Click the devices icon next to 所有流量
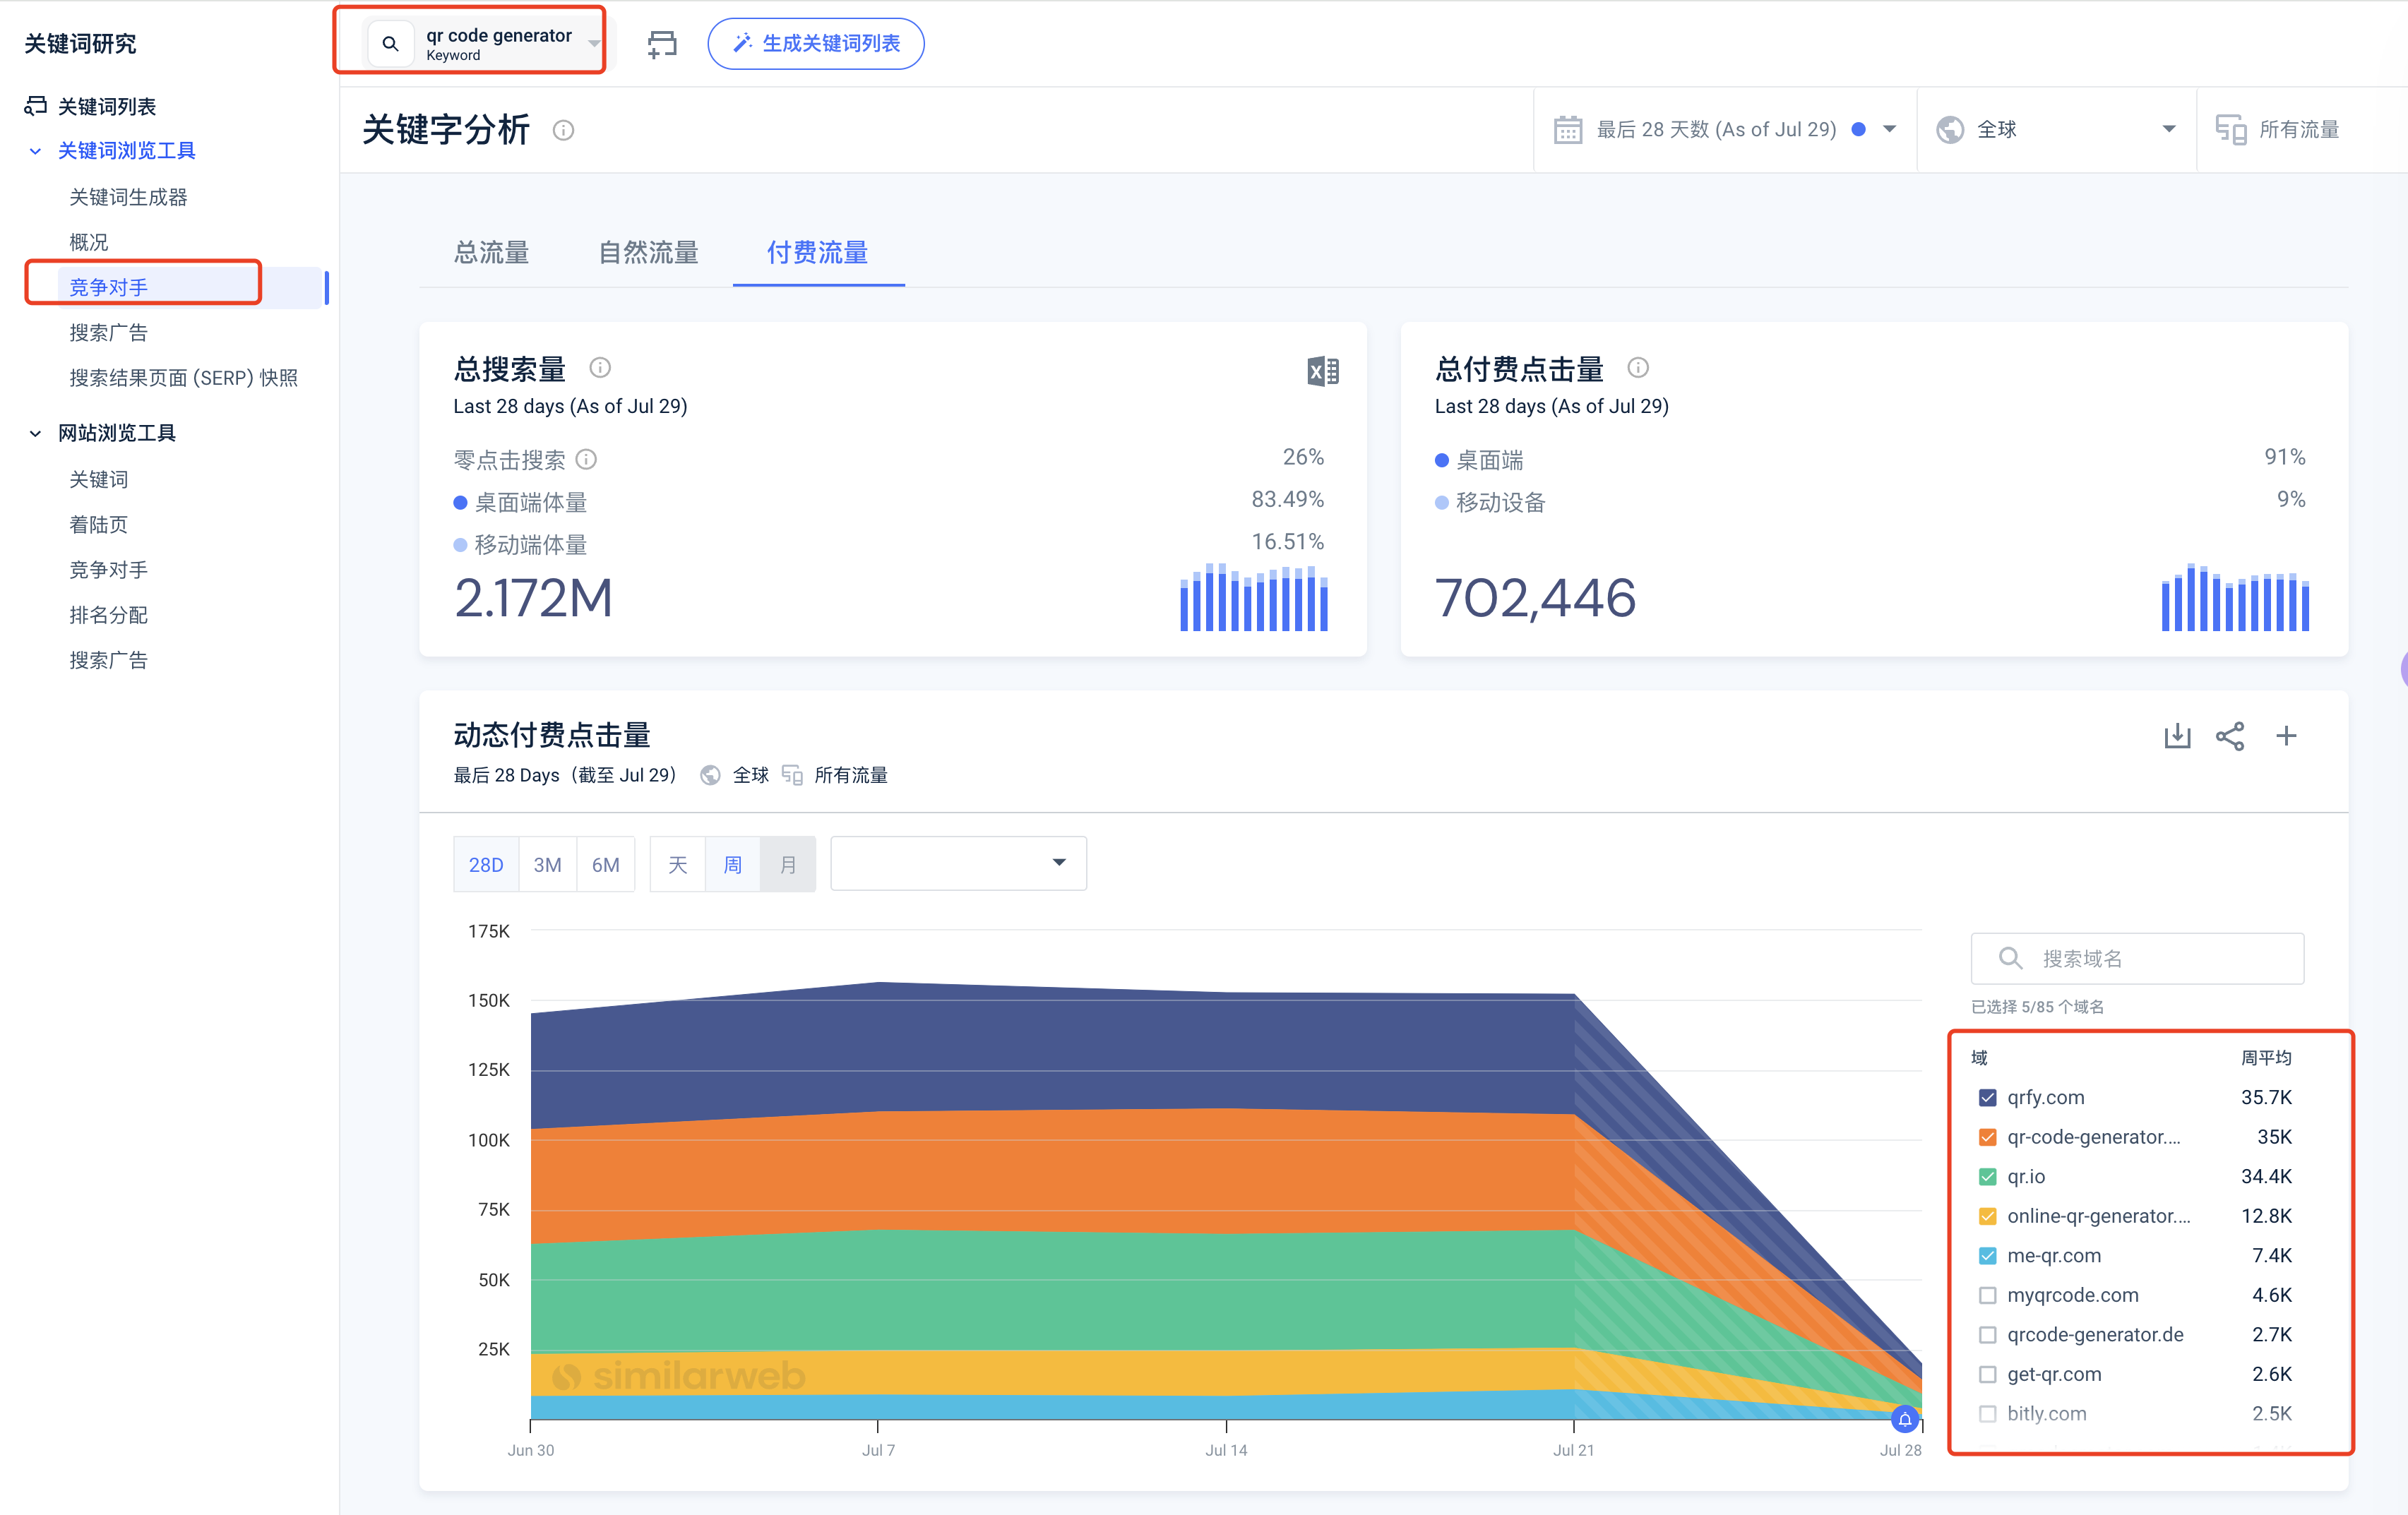This screenshot has height=1515, width=2408. point(2230,130)
